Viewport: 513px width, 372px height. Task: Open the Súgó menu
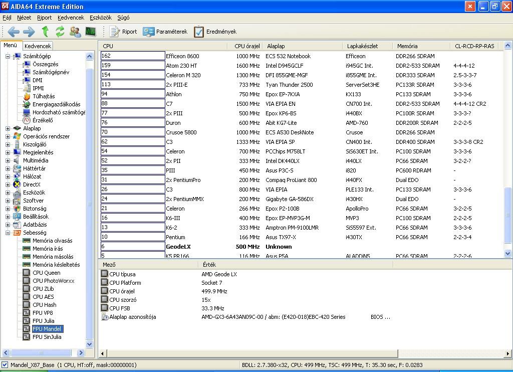123,18
